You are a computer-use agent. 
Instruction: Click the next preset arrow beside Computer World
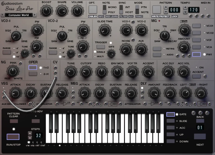point(35,15)
